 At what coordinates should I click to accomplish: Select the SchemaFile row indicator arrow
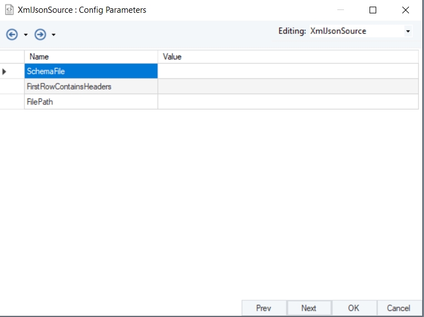click(6, 71)
